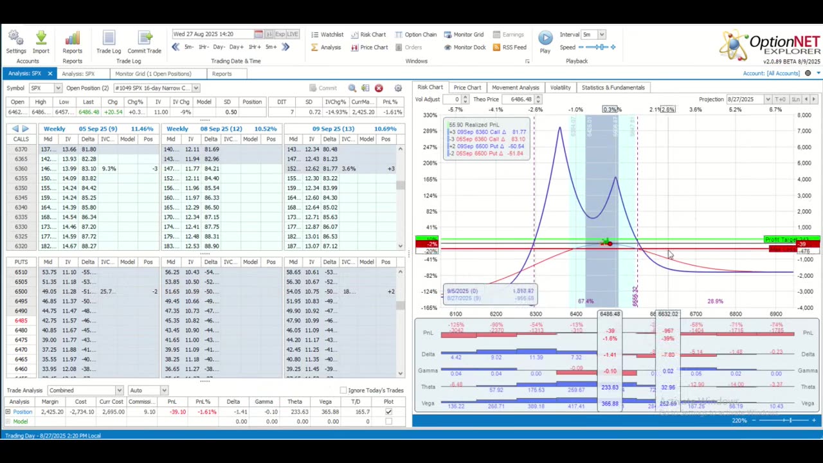The width and height of the screenshot is (823, 463).
Task: Open the Monitor Dock window
Action: click(465, 48)
